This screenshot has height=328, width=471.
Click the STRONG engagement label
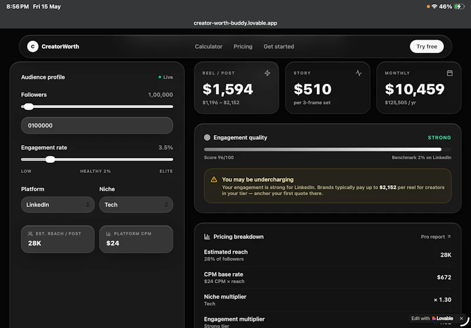(439, 137)
